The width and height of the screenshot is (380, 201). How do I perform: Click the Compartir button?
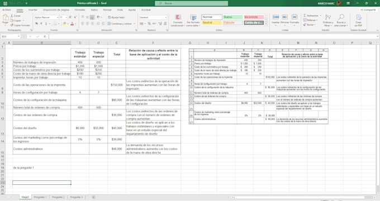[368, 10]
